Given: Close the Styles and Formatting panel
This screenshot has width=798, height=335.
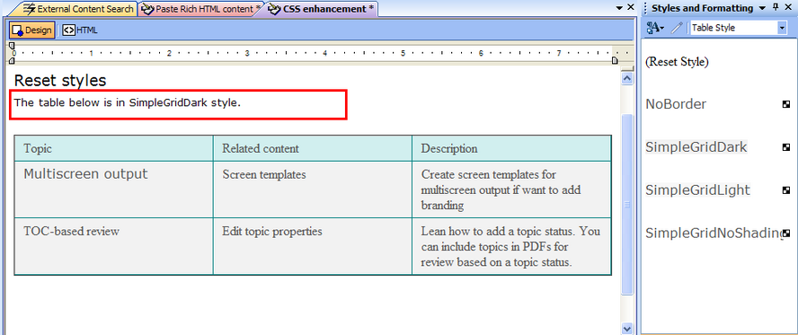Looking at the screenshot, I should point(789,7).
